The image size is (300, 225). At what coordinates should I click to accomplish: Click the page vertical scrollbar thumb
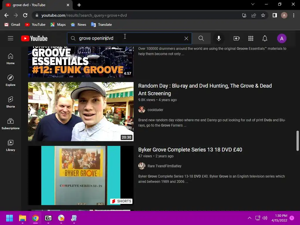(x=298, y=141)
